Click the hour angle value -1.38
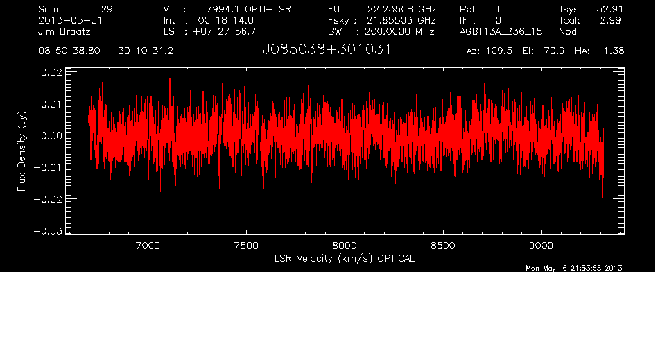This screenshot has height=340, width=667. point(610,51)
